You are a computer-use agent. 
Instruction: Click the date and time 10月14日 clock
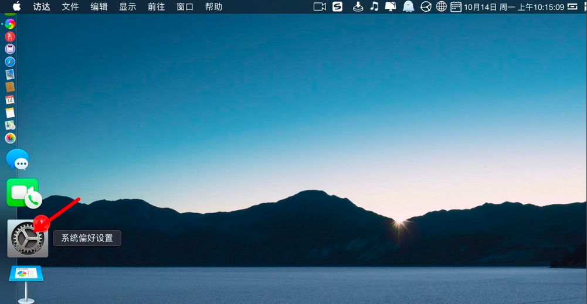click(514, 7)
